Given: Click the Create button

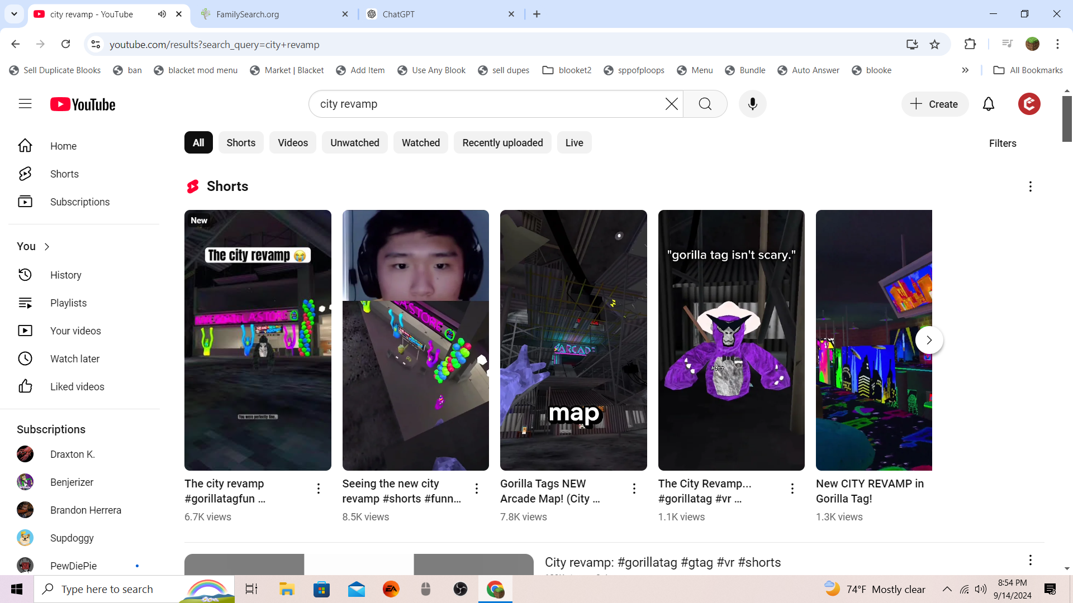Looking at the screenshot, I should [x=934, y=104].
